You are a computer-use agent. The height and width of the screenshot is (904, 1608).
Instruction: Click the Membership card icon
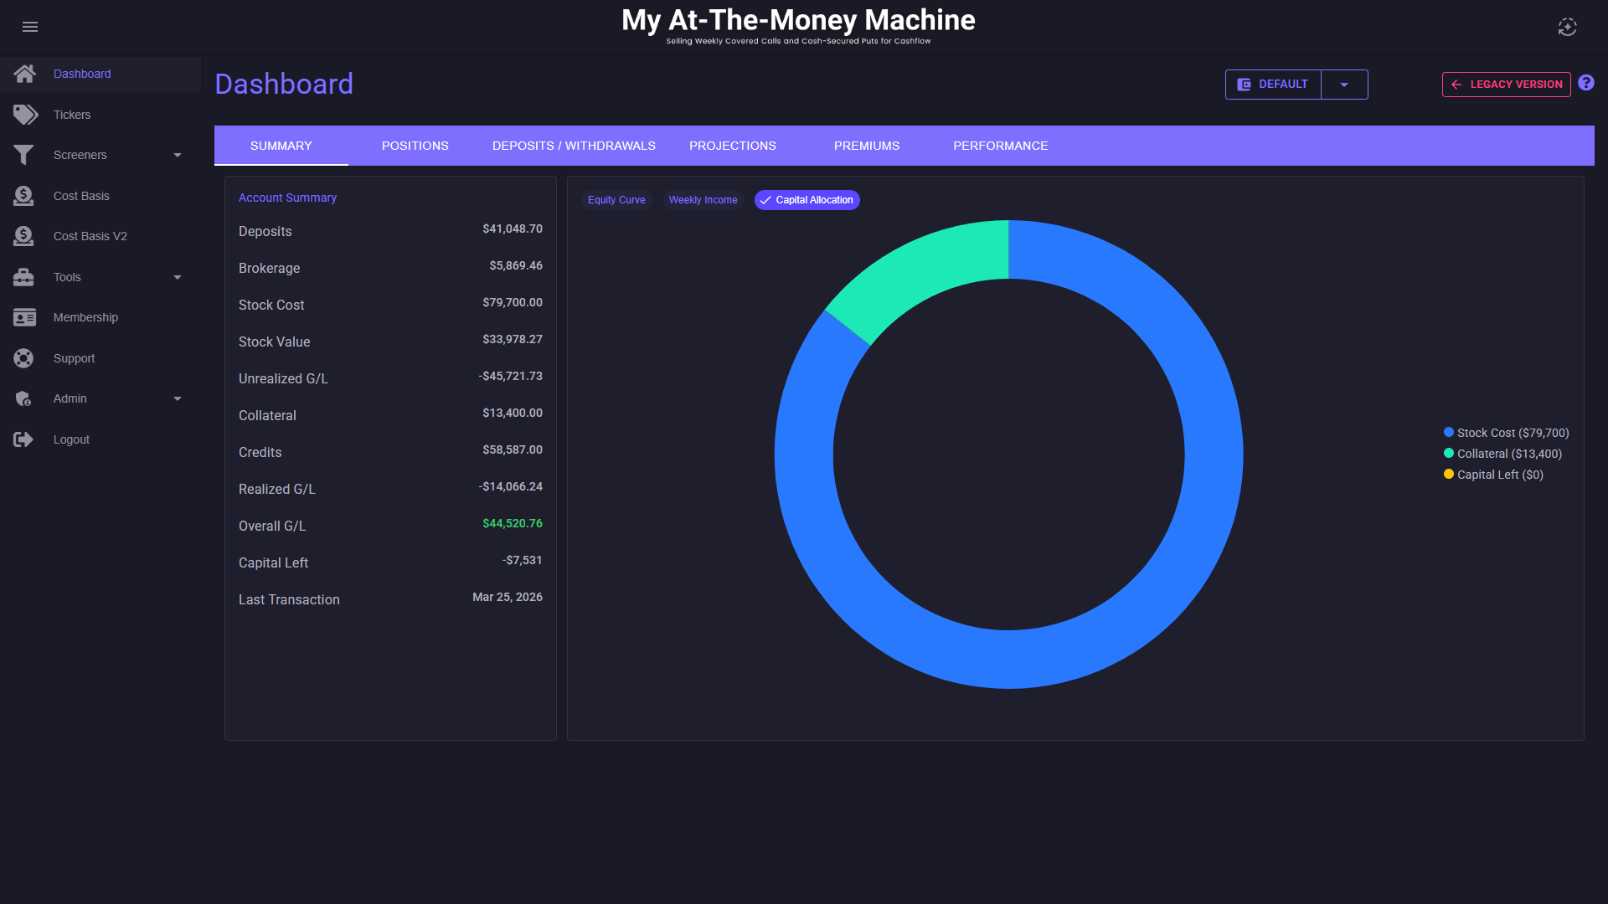coord(24,317)
